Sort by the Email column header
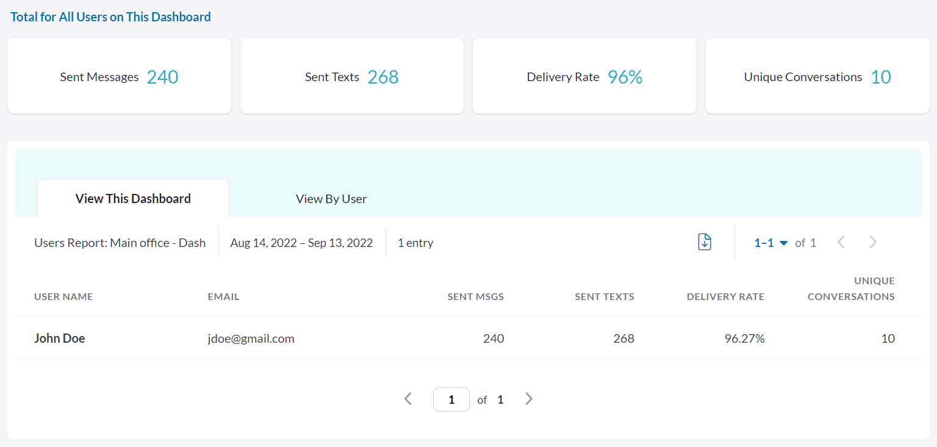The image size is (937, 447). 223,297
